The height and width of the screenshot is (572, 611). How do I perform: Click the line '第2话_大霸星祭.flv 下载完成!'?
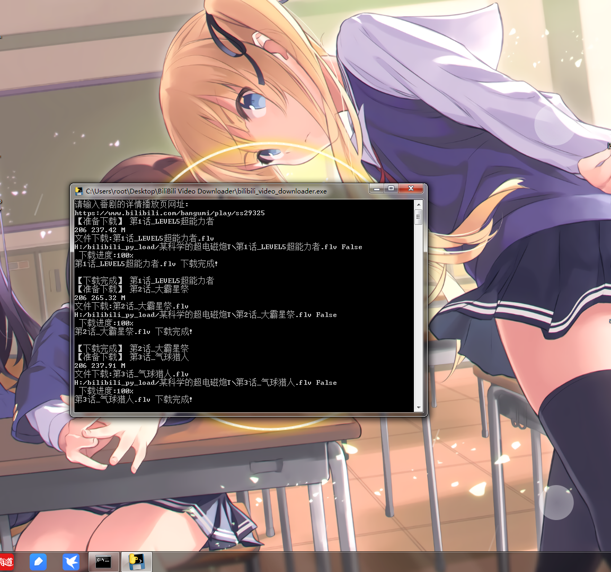click(133, 331)
